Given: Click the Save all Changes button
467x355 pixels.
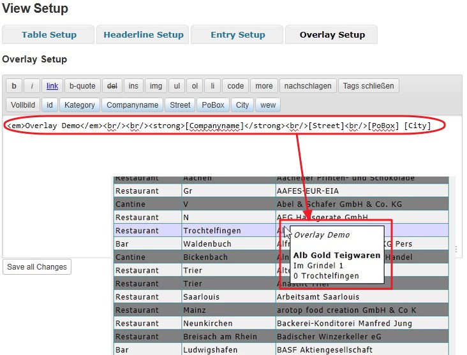Looking at the screenshot, I should point(37,266).
